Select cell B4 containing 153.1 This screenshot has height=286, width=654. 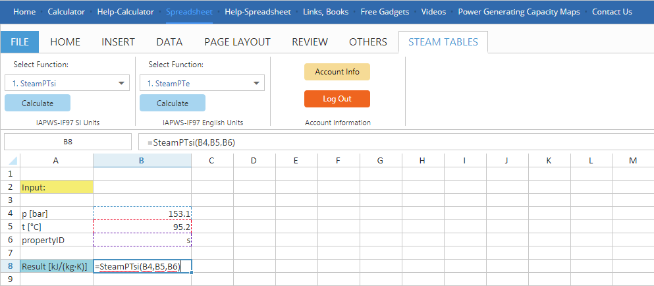point(142,214)
